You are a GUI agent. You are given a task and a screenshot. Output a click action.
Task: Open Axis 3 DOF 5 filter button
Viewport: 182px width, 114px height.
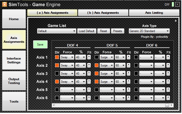(128, 74)
